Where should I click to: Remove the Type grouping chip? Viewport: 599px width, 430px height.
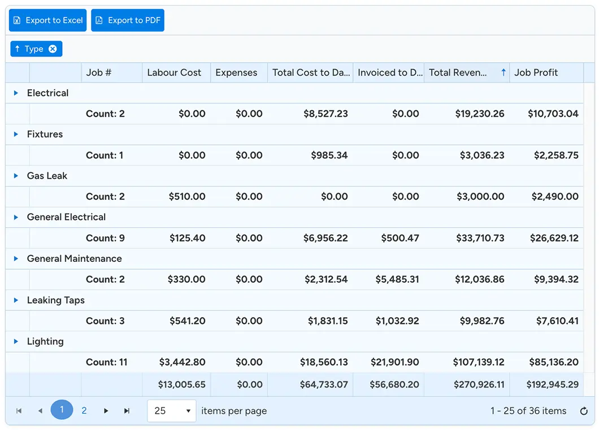tap(53, 49)
